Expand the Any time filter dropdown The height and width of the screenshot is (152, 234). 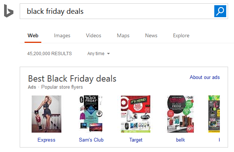(x=99, y=54)
